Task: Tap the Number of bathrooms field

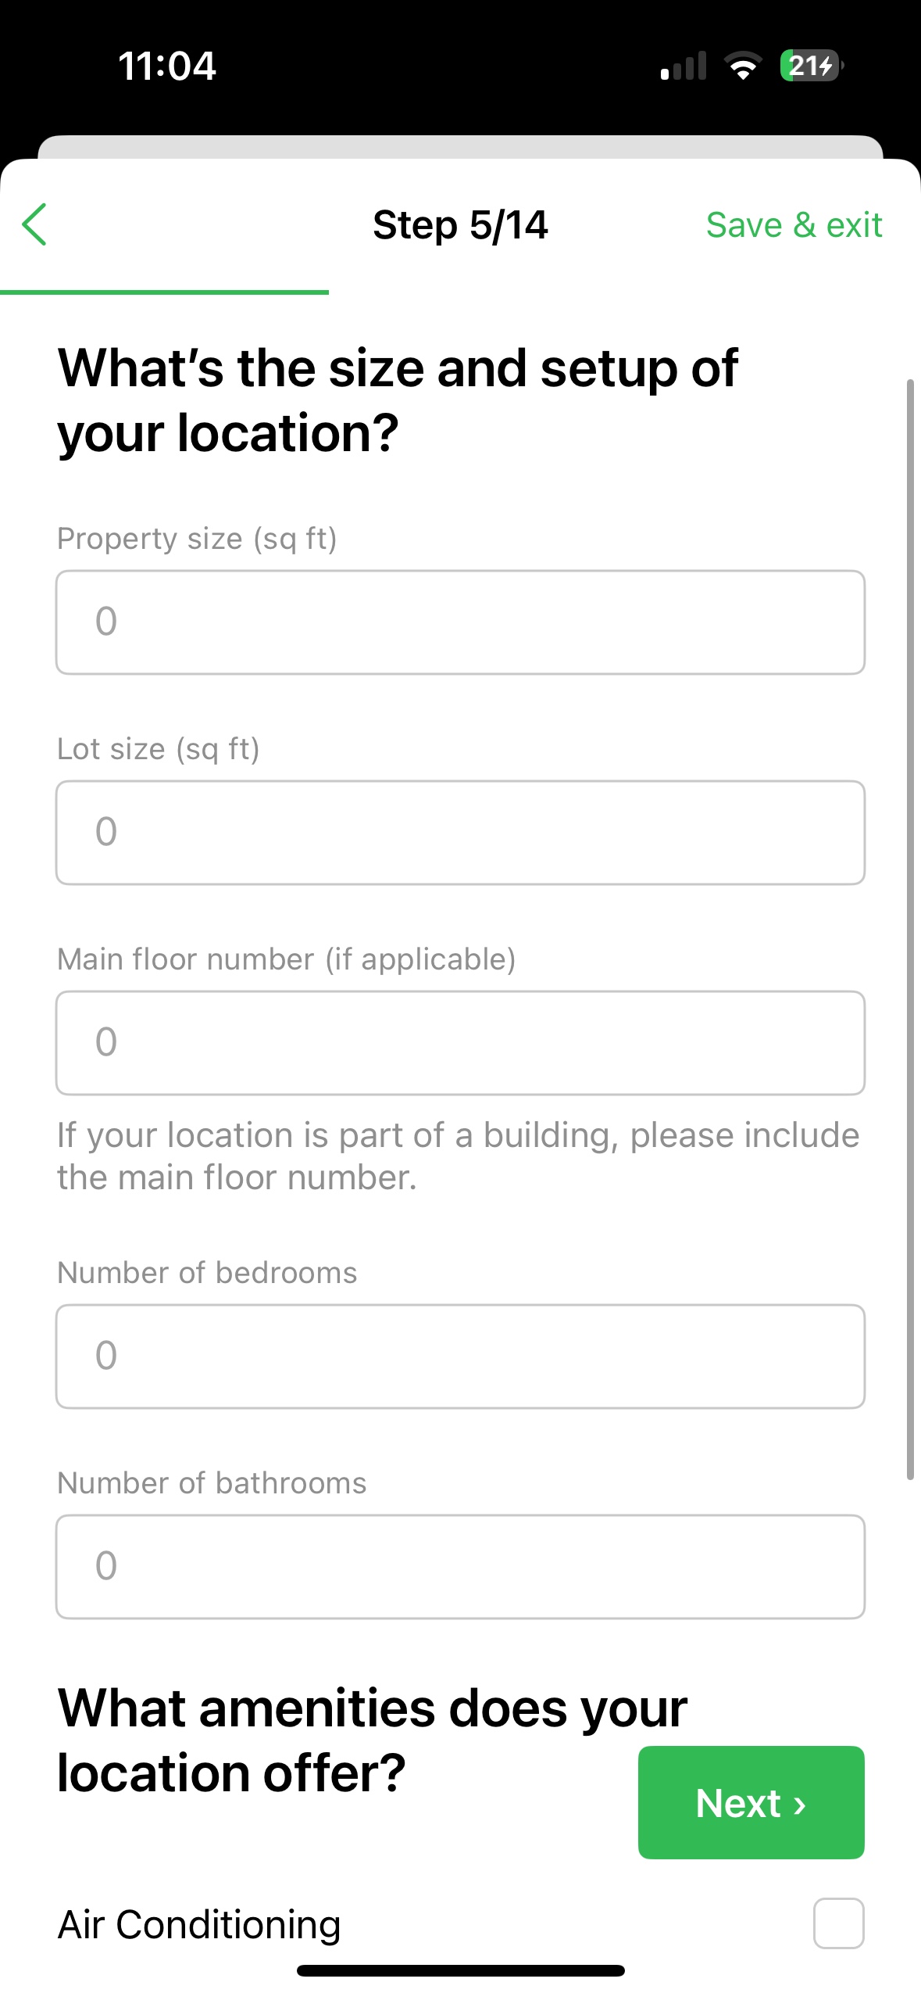Action: pyautogui.click(x=460, y=1567)
